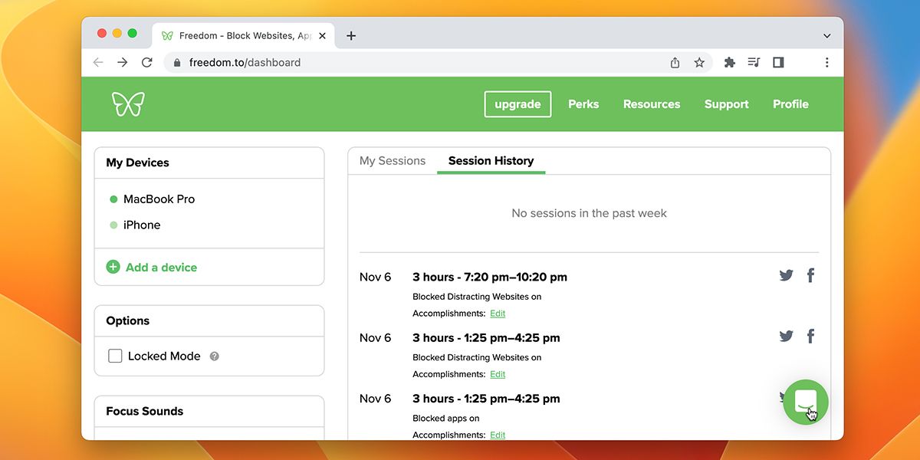Open the Profile menu item

tap(790, 104)
